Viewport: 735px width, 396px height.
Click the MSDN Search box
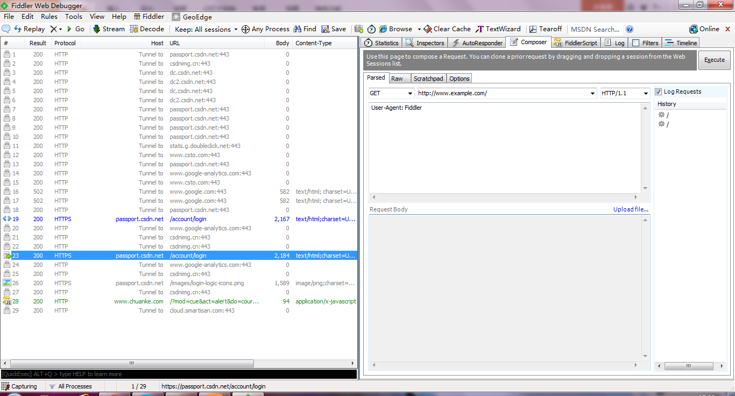[x=595, y=29]
